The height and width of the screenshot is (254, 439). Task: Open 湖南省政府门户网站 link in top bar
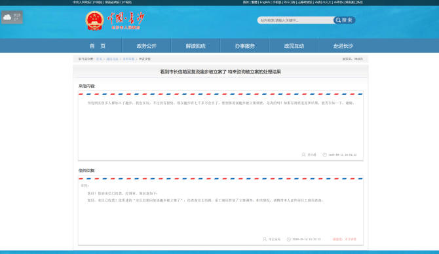click(118, 2)
